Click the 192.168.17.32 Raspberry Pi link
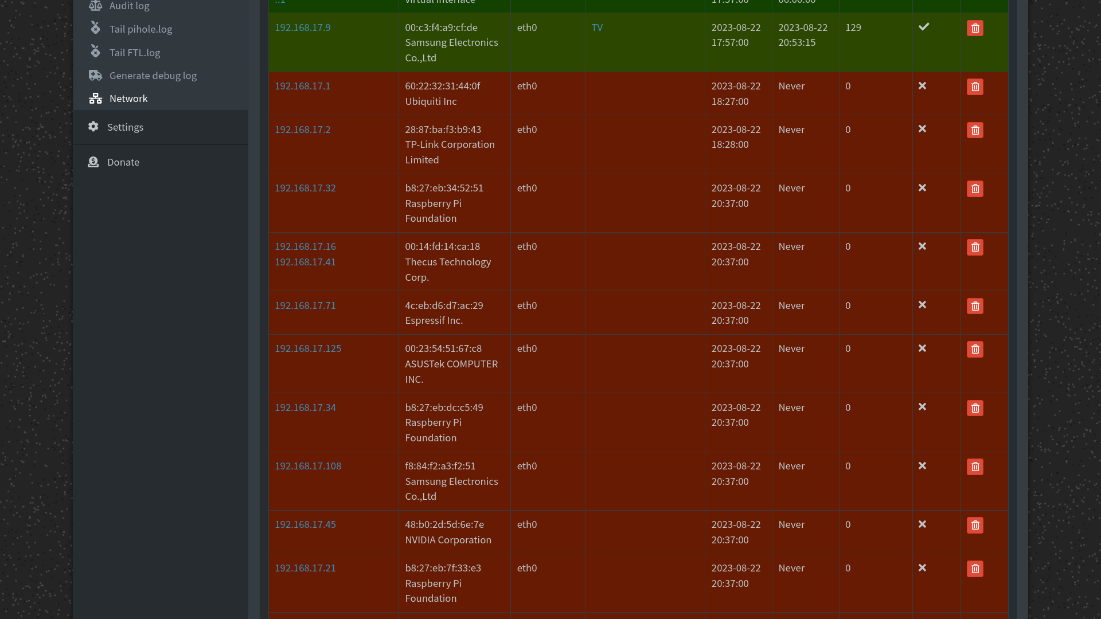Screen dimensions: 1101x619 305,188
